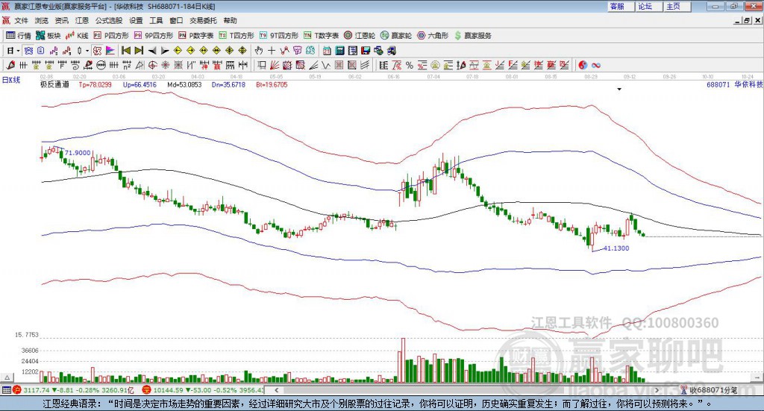Click the black right arrow icon
This screenshot has width=764, height=411.
pyautogui.click(x=165, y=51)
